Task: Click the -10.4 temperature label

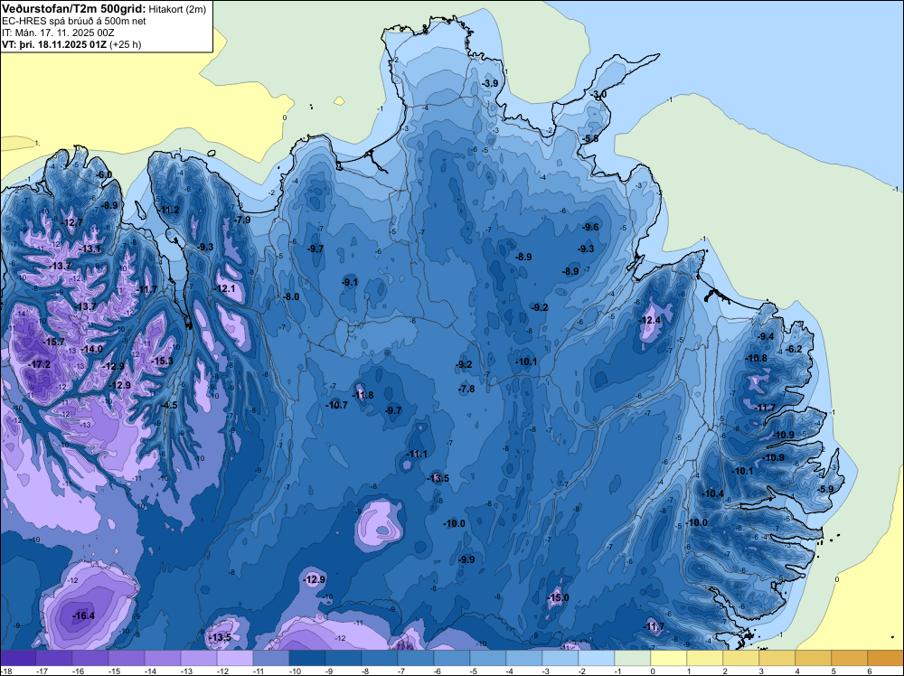Action: tap(713, 493)
